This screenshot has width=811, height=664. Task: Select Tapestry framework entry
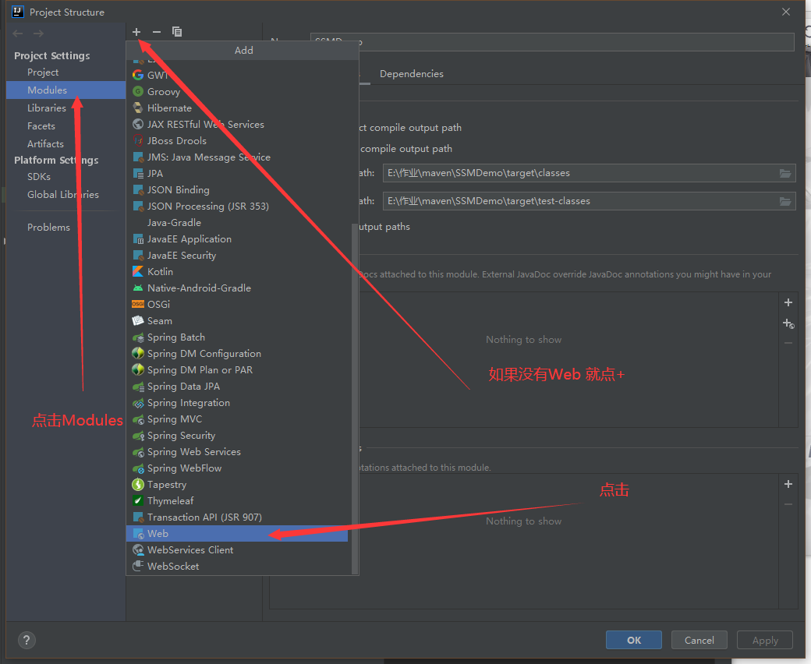(x=237, y=484)
